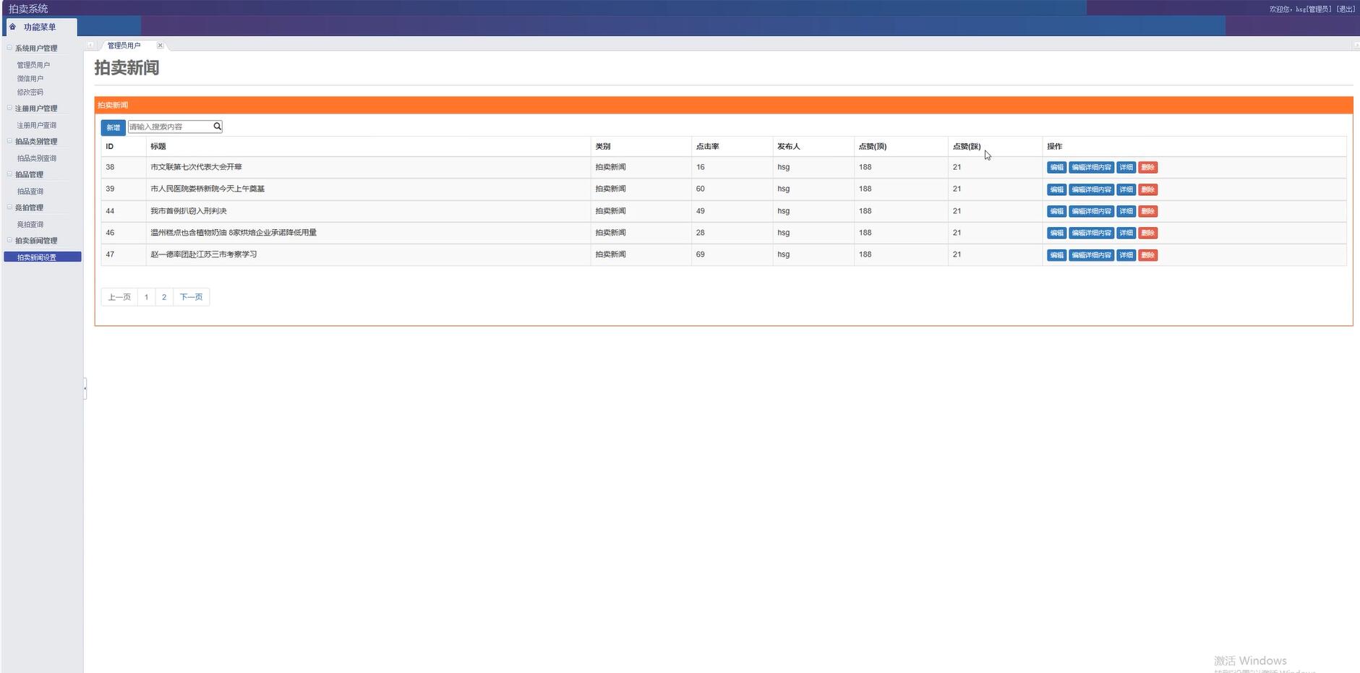
Task: Click 详细 for news ID 44
Action: tap(1126, 211)
